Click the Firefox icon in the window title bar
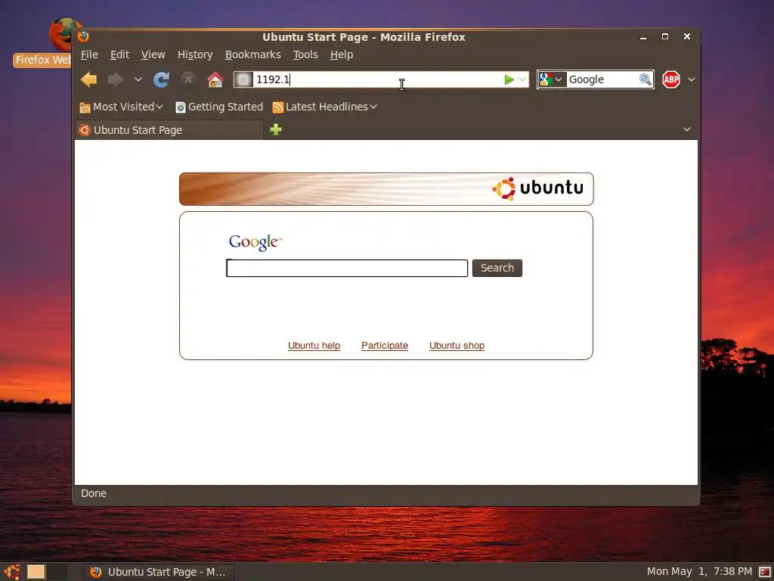 coord(83,36)
